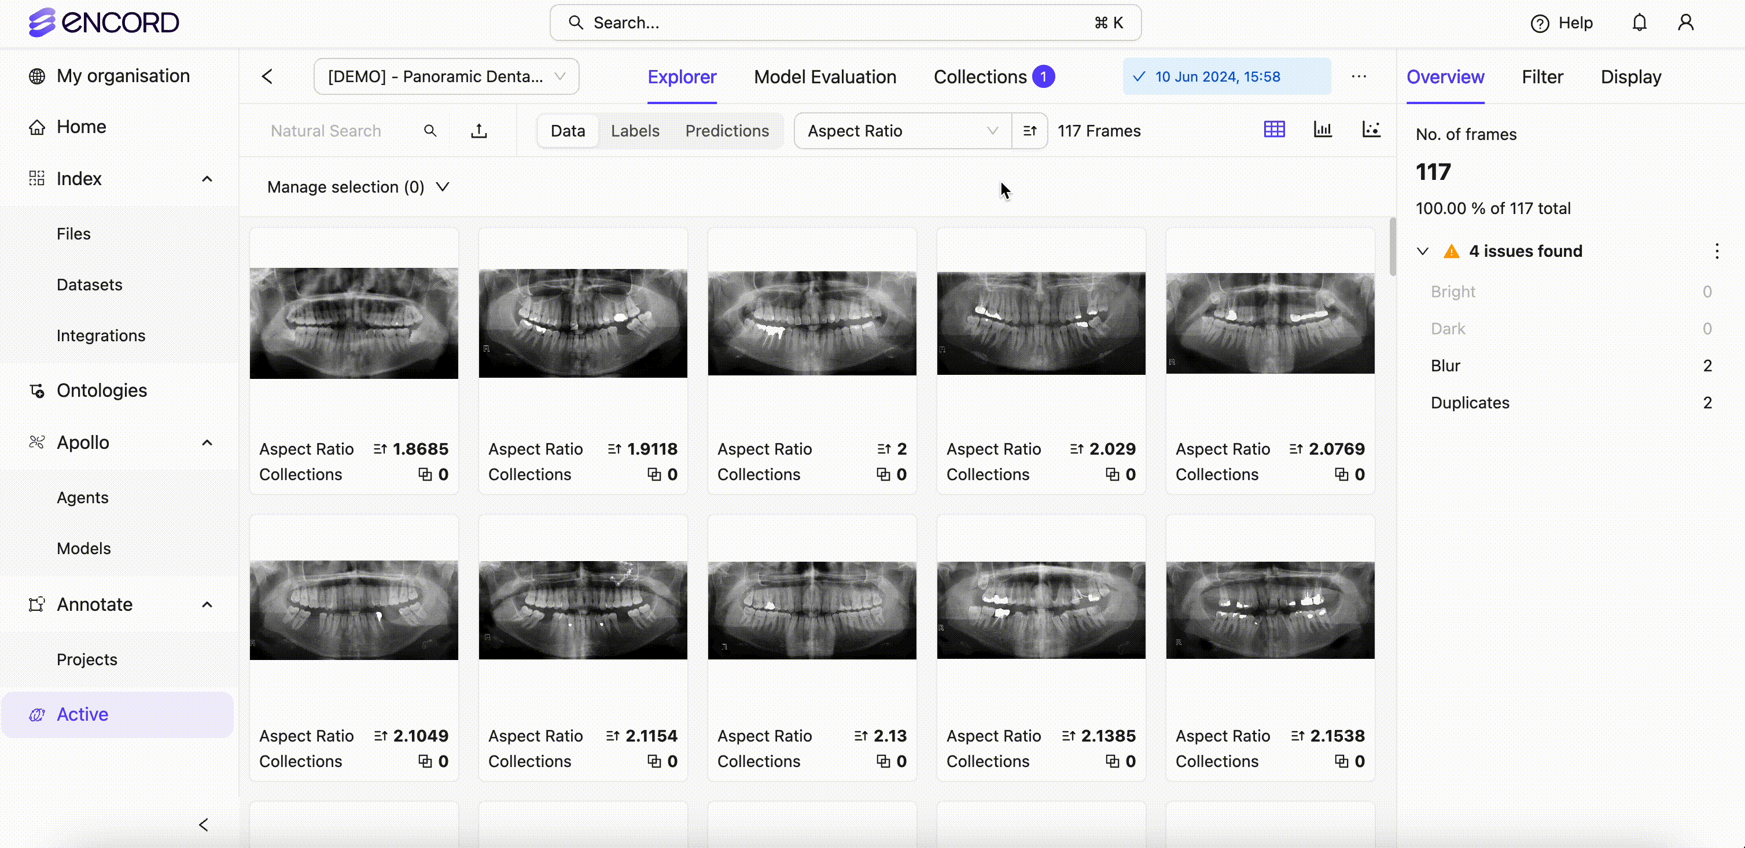The width and height of the screenshot is (1745, 848).
Task: Open Projects under Annotate
Action: tap(87, 659)
